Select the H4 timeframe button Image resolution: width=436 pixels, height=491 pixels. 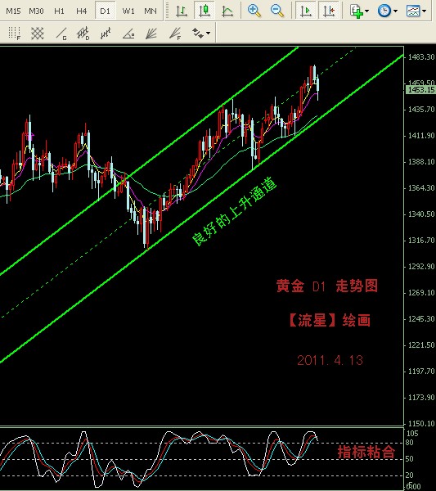pos(81,11)
